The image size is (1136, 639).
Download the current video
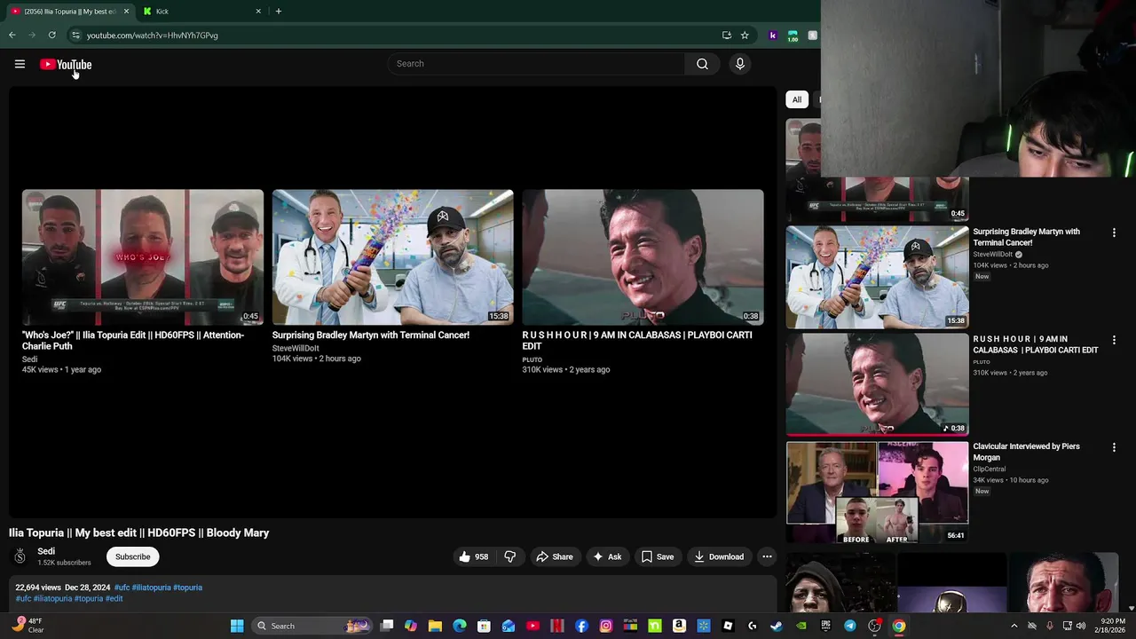click(x=719, y=556)
